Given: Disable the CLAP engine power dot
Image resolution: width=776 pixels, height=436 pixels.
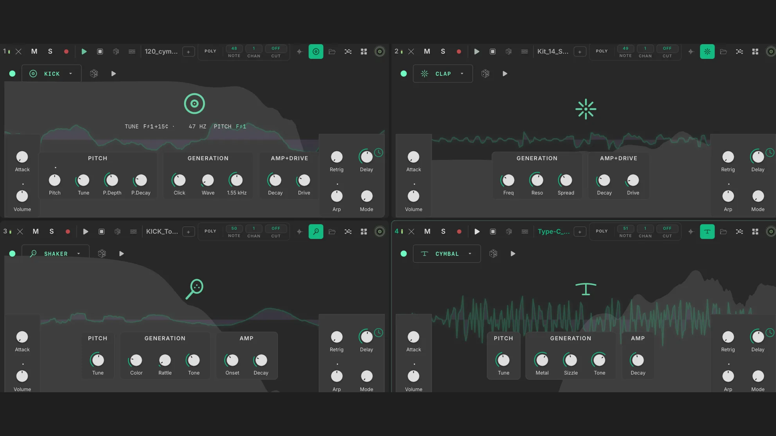Looking at the screenshot, I should click(404, 73).
